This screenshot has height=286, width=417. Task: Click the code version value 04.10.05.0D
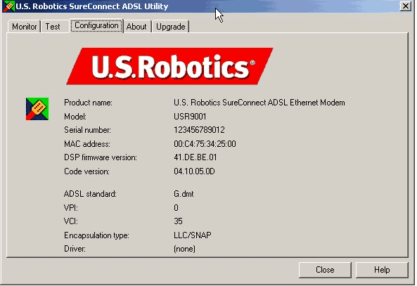(x=194, y=171)
